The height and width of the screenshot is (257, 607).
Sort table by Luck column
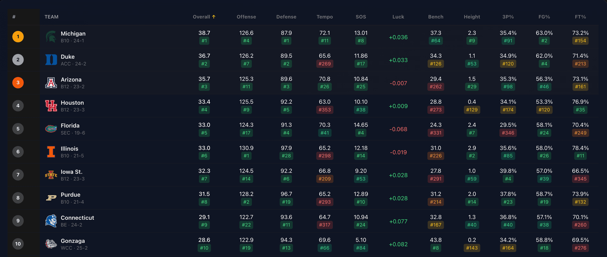click(x=398, y=17)
